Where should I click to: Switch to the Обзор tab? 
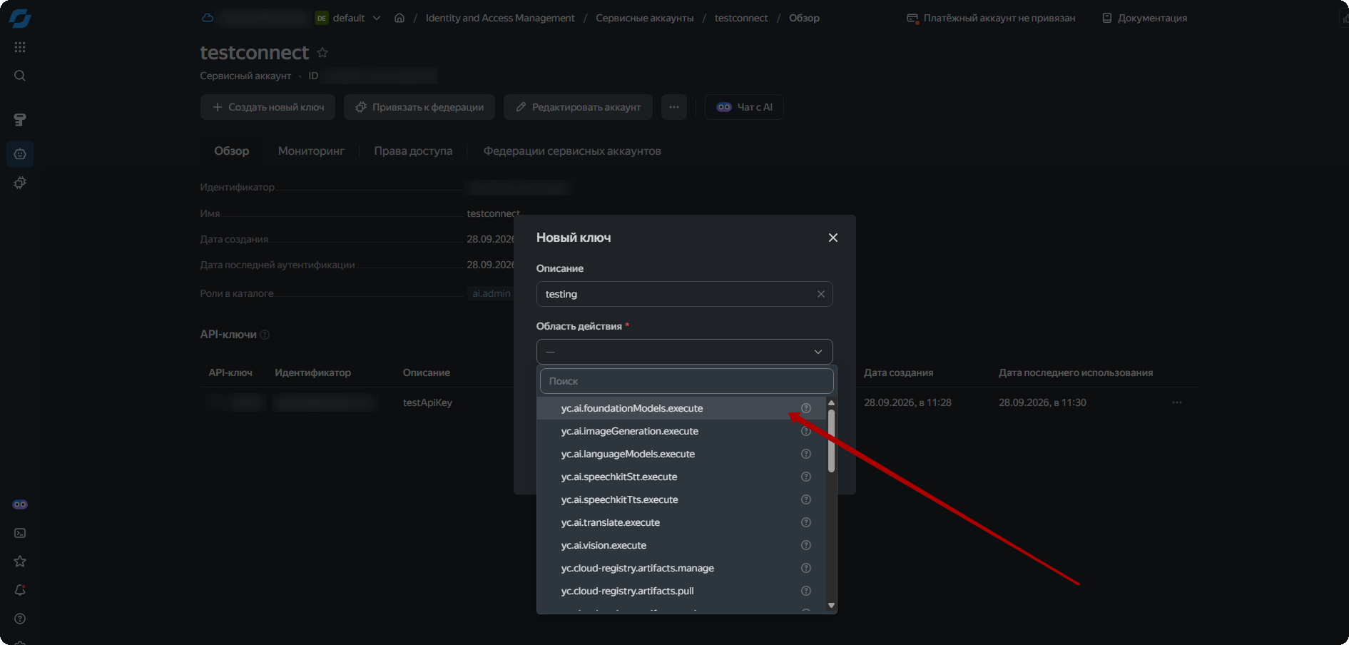[232, 151]
